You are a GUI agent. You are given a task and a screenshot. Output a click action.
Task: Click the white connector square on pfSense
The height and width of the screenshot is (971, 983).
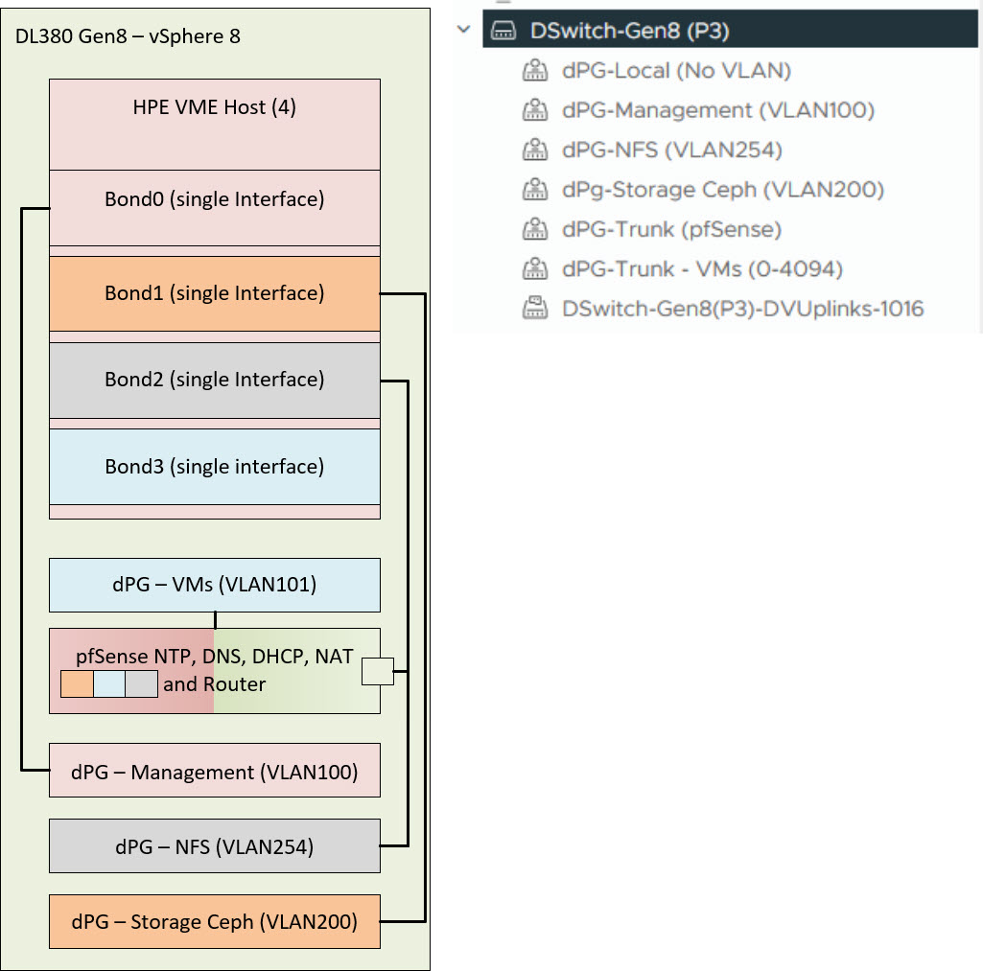pos(376,672)
